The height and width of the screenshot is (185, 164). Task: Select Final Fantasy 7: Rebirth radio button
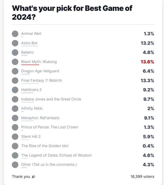15,81
